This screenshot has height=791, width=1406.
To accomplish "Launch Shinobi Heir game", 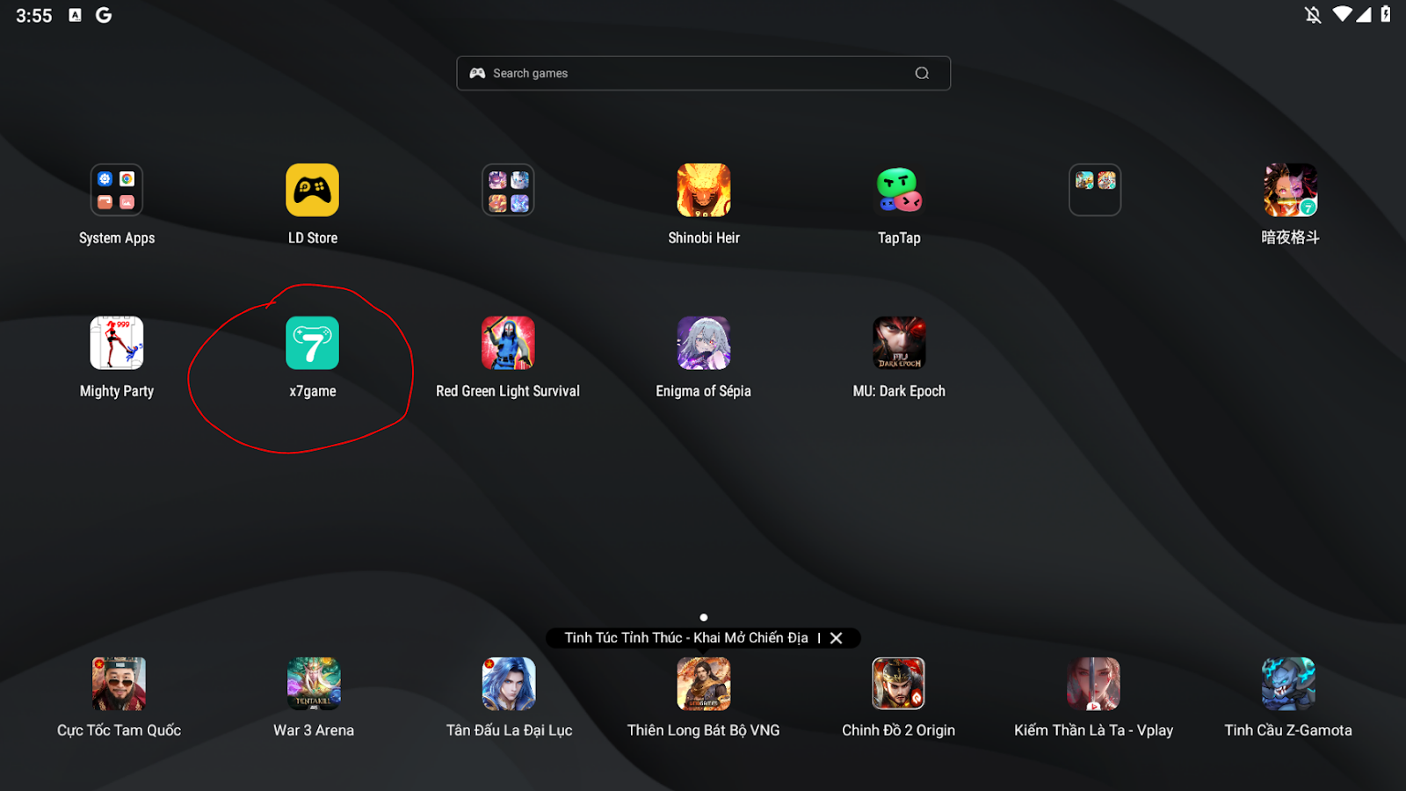I will point(703,190).
